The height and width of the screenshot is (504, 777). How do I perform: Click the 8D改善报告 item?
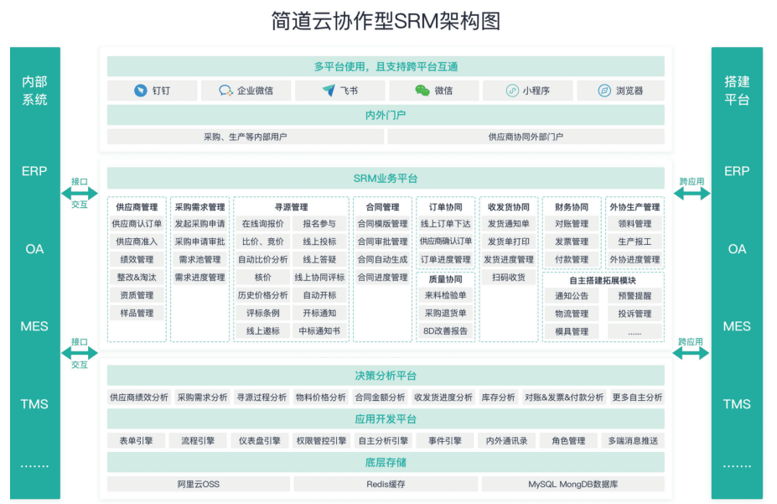pos(447,330)
